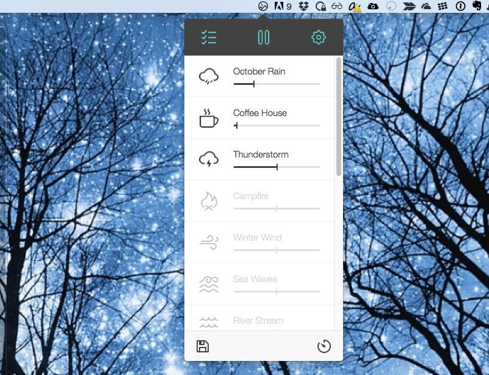
Task: Click the circled info menu bar icon
Action: (x=460, y=6)
